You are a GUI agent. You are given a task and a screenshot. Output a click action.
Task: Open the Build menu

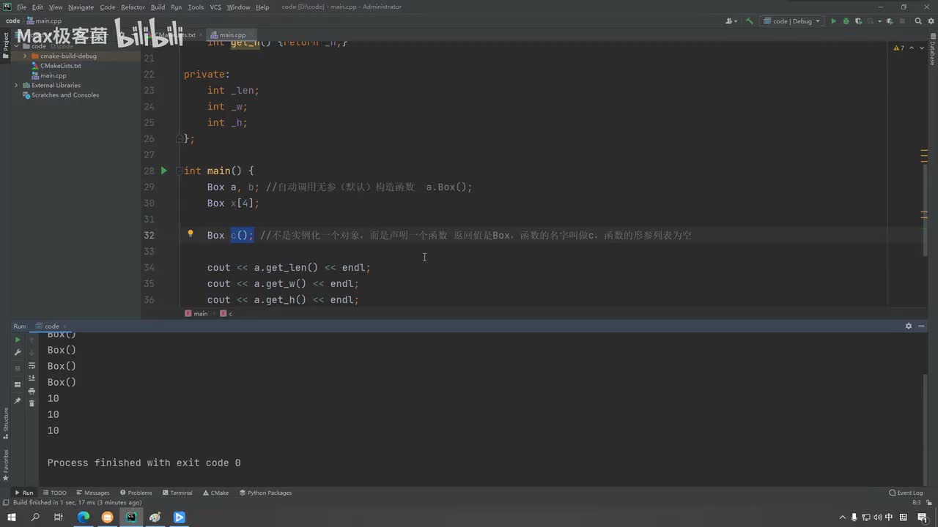pyautogui.click(x=158, y=7)
